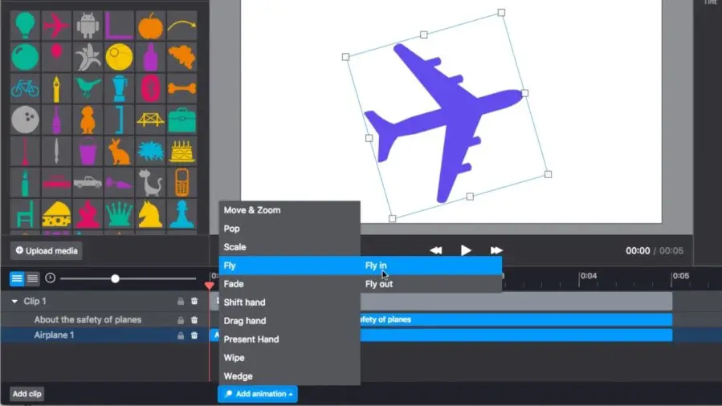Choose Pop from the animation menu
This screenshot has height=406, width=722.
289,229
